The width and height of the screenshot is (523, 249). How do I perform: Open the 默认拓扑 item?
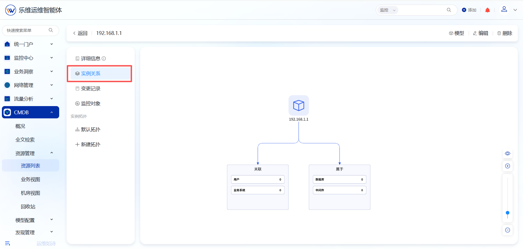click(x=88, y=129)
